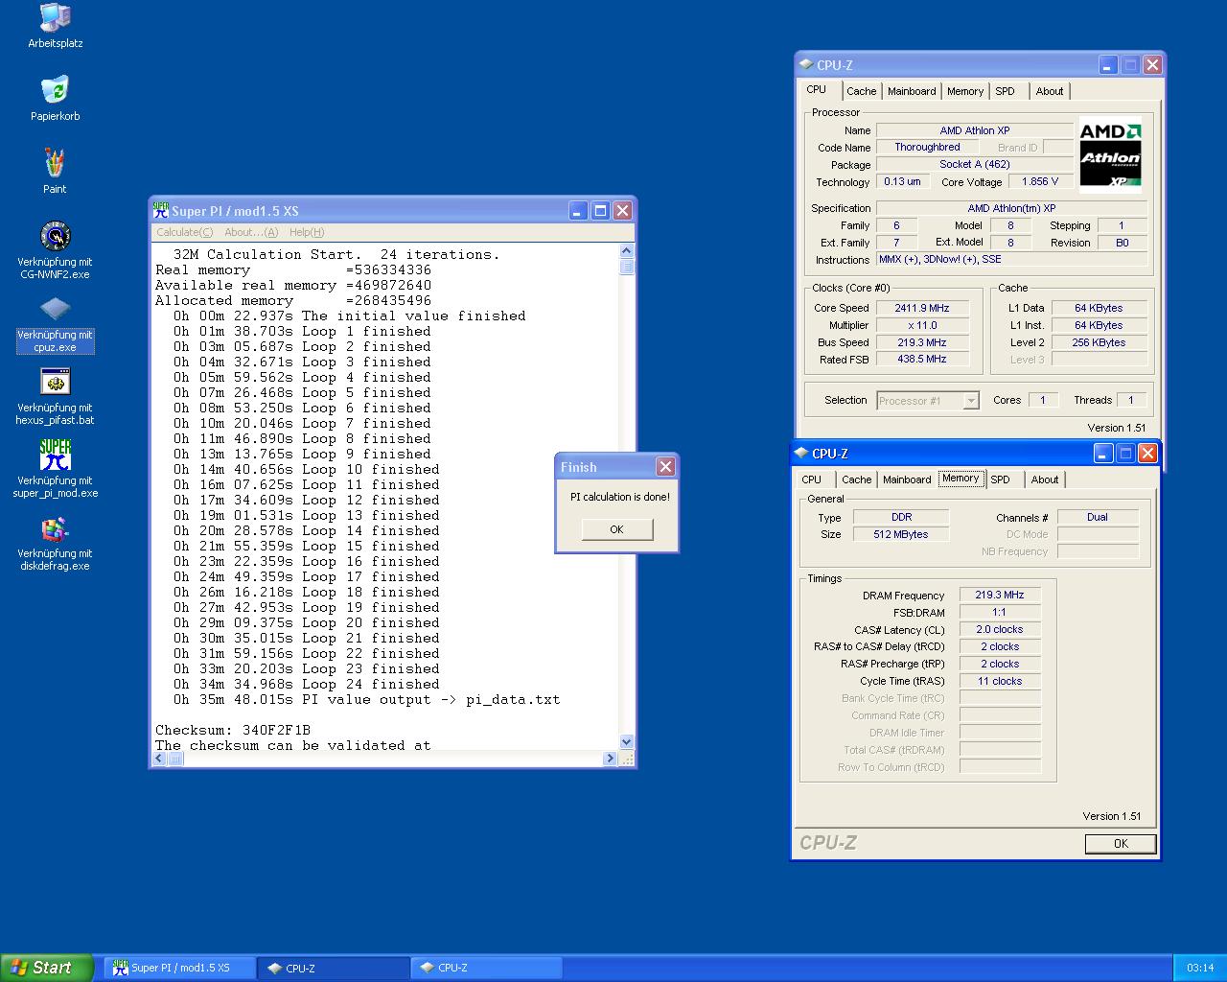Click Code Name field Thoroughbred
Image resolution: width=1227 pixels, height=982 pixels.
(927, 148)
